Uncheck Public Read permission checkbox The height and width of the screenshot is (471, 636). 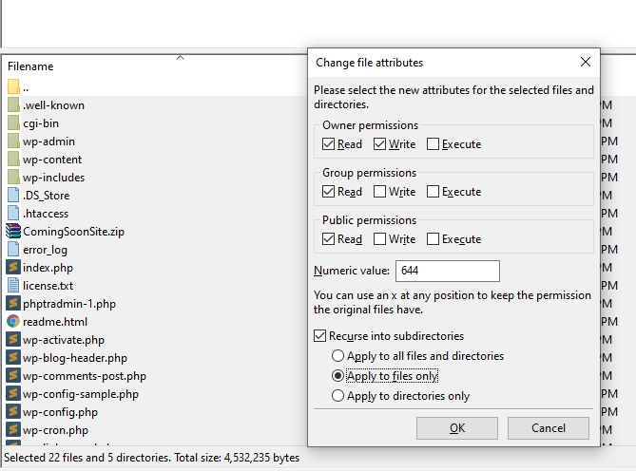tap(328, 239)
